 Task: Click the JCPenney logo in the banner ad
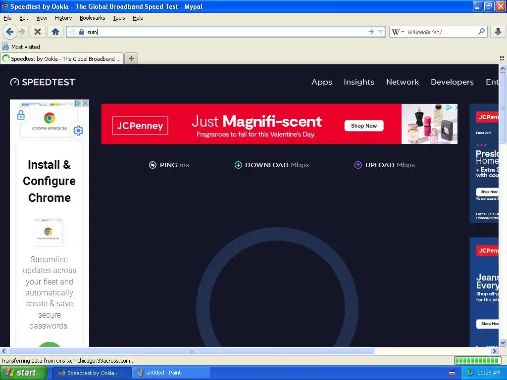click(x=140, y=126)
